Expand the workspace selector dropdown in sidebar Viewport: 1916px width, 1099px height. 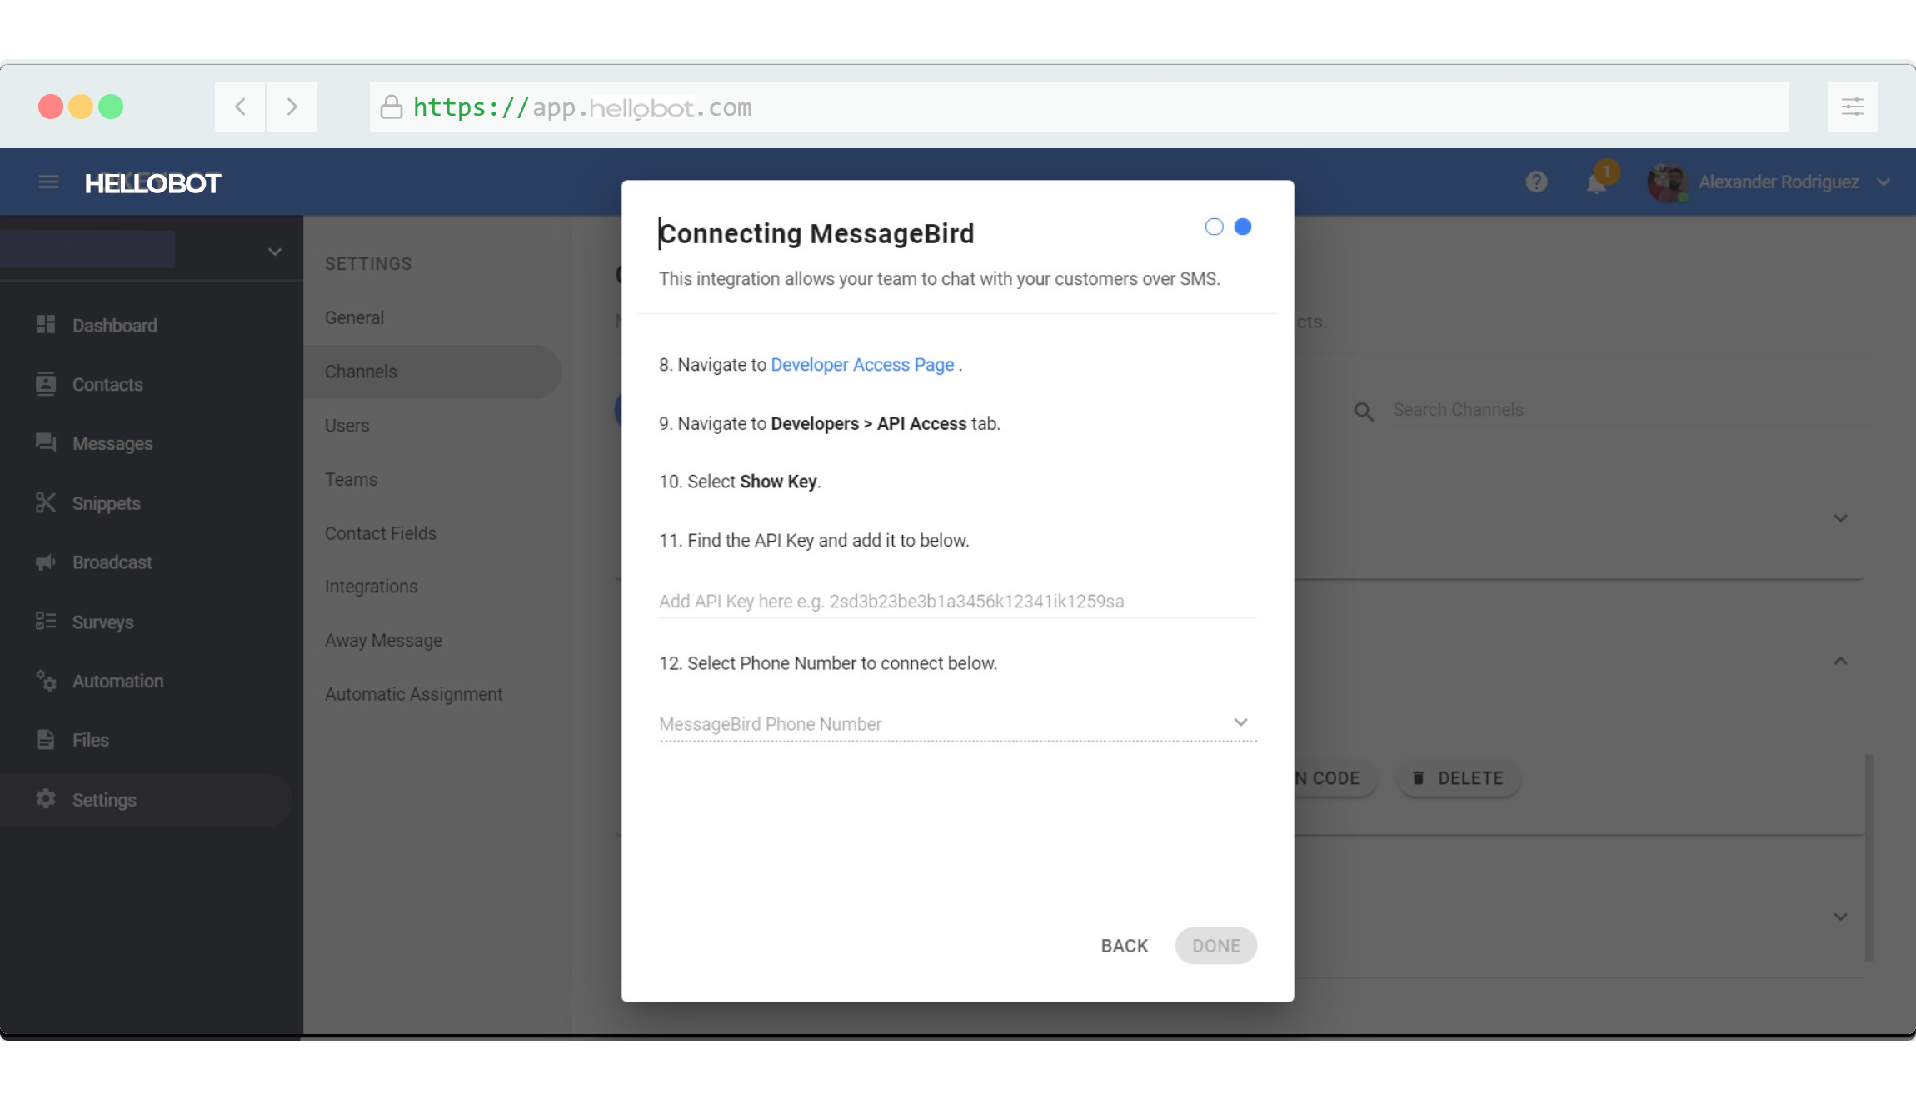pyautogui.click(x=274, y=252)
